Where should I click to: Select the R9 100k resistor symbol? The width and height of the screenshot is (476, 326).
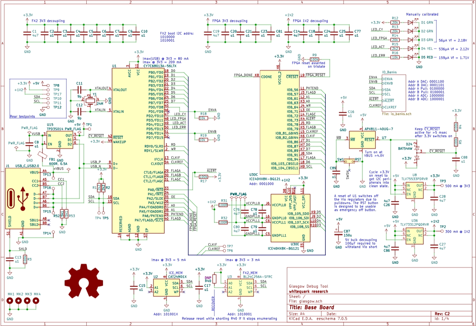tap(314, 59)
